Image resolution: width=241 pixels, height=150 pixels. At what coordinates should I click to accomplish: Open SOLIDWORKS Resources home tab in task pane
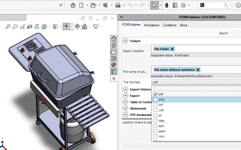coord(114,38)
